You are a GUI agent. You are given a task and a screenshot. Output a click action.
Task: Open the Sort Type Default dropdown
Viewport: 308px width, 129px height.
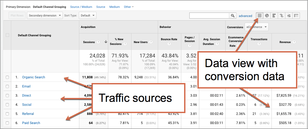tap(88, 15)
